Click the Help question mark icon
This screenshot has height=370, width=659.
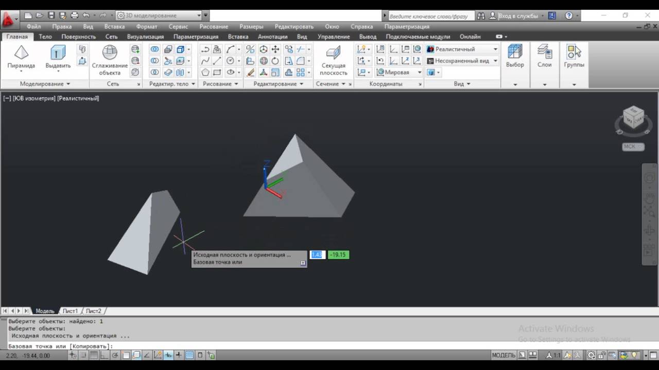(569, 15)
